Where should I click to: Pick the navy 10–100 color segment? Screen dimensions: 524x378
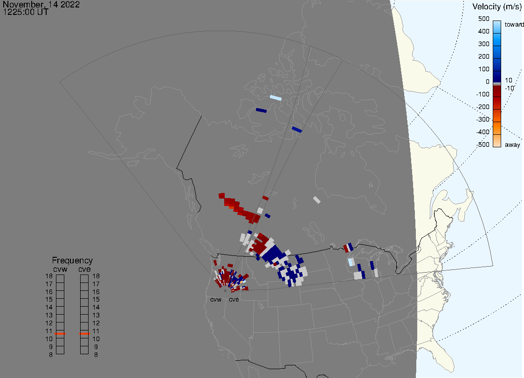tap(497, 76)
